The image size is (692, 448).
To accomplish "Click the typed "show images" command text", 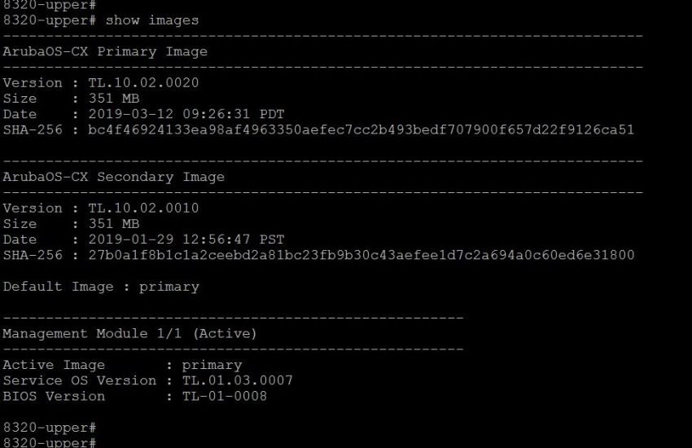I will pos(151,20).
